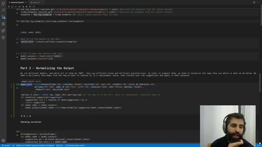Click the replace_if_need lambda line
The image size is (262, 147).
click(x=90, y=95)
